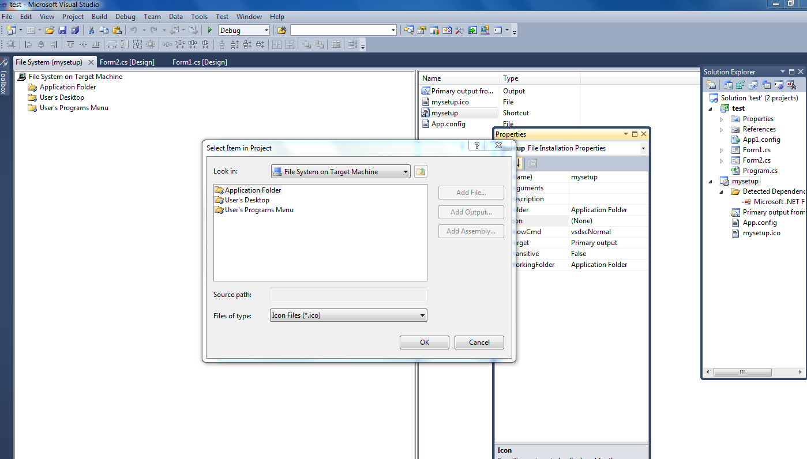This screenshot has height=459, width=807.
Task: Click the Up One Level folder icon in dialog
Action: (421, 171)
